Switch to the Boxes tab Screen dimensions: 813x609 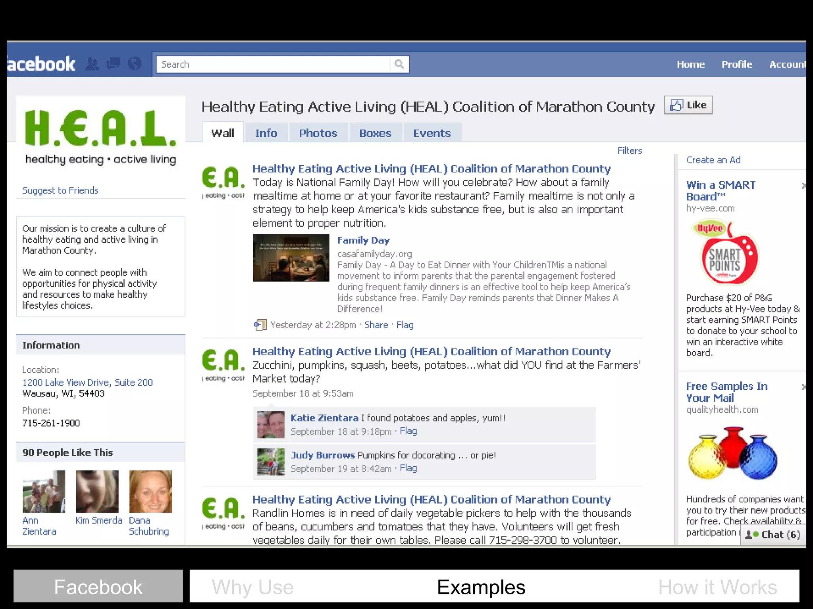[375, 133]
